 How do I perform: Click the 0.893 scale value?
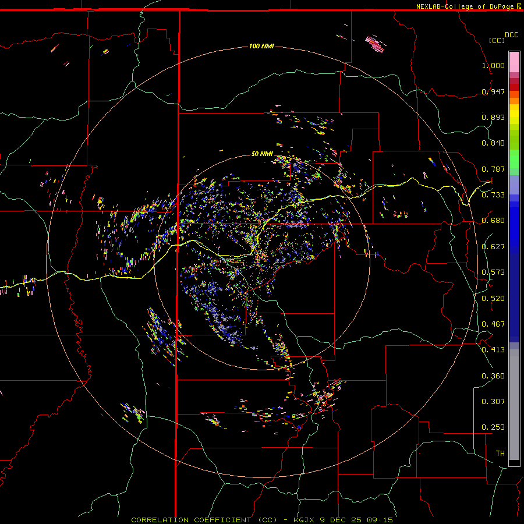pos(493,117)
